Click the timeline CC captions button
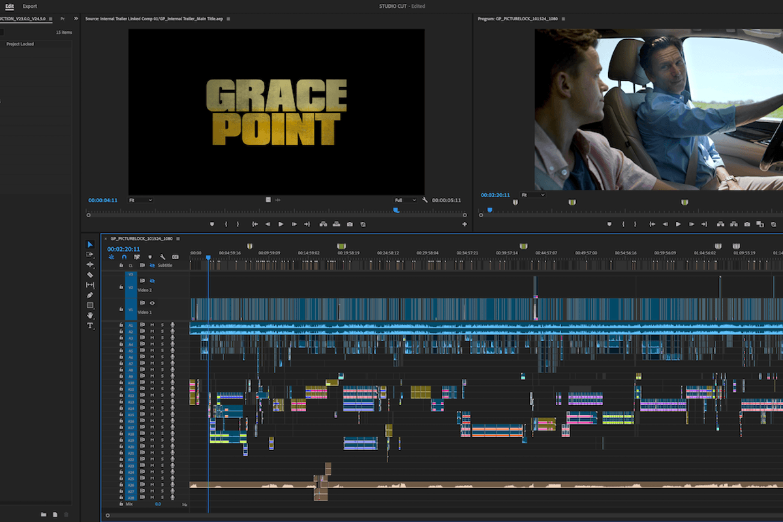Screen dimensions: 783x522 (175, 256)
